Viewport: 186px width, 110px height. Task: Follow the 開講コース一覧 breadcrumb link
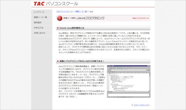81,12
